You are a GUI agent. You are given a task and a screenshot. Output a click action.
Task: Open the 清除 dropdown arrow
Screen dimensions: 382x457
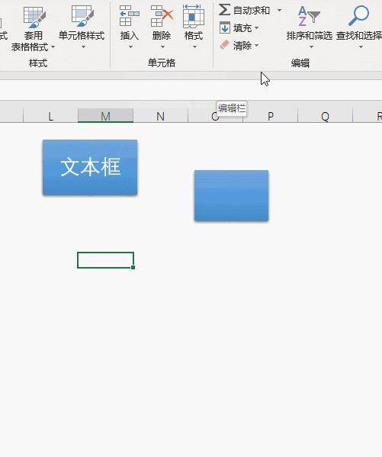(257, 46)
